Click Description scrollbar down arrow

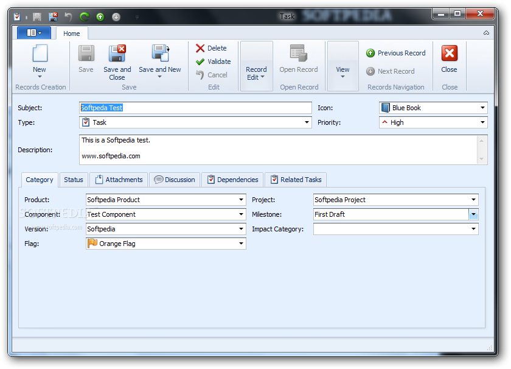click(481, 159)
